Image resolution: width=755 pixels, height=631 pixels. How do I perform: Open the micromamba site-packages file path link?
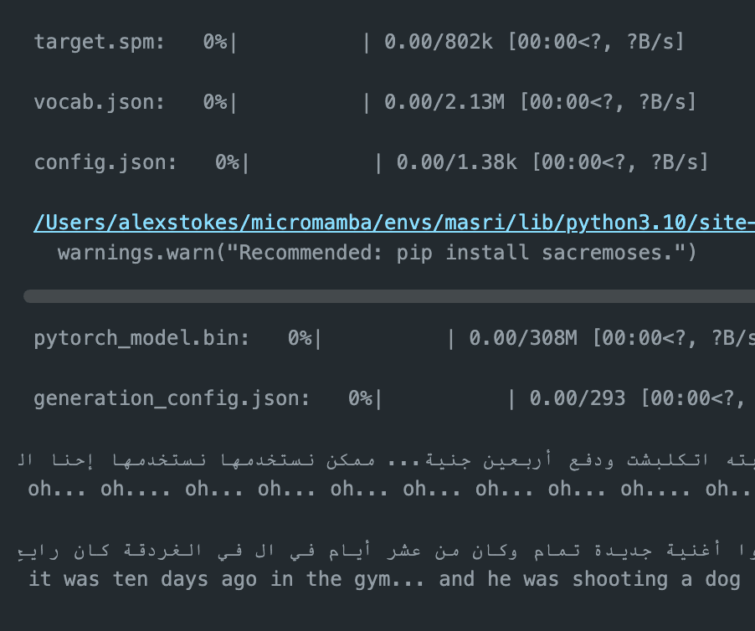pos(393,223)
